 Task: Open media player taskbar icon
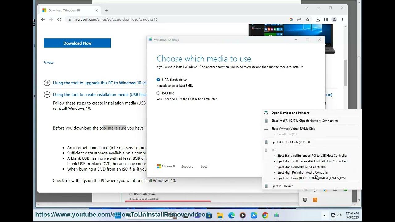coord(243,216)
